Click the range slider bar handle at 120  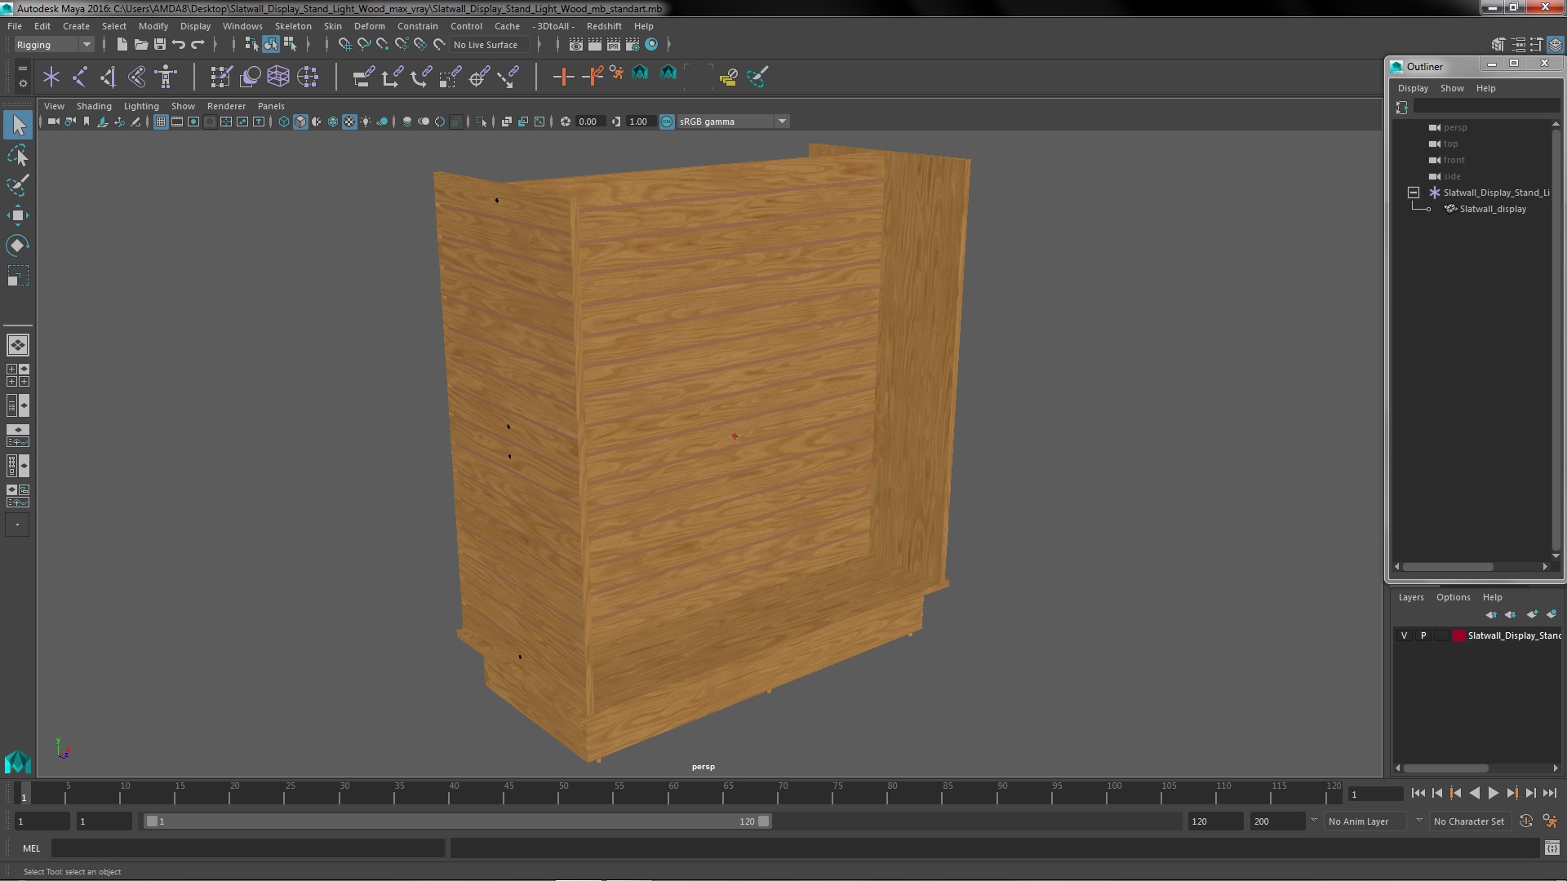click(x=763, y=821)
